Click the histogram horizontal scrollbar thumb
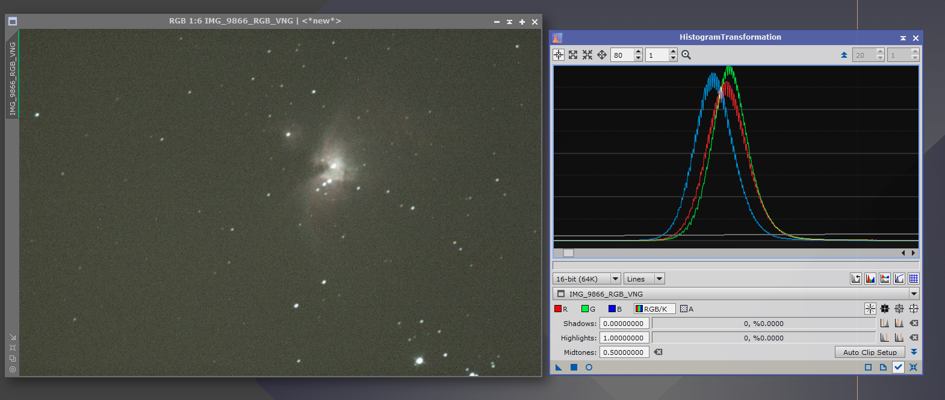Image resolution: width=945 pixels, height=400 pixels. [x=568, y=253]
